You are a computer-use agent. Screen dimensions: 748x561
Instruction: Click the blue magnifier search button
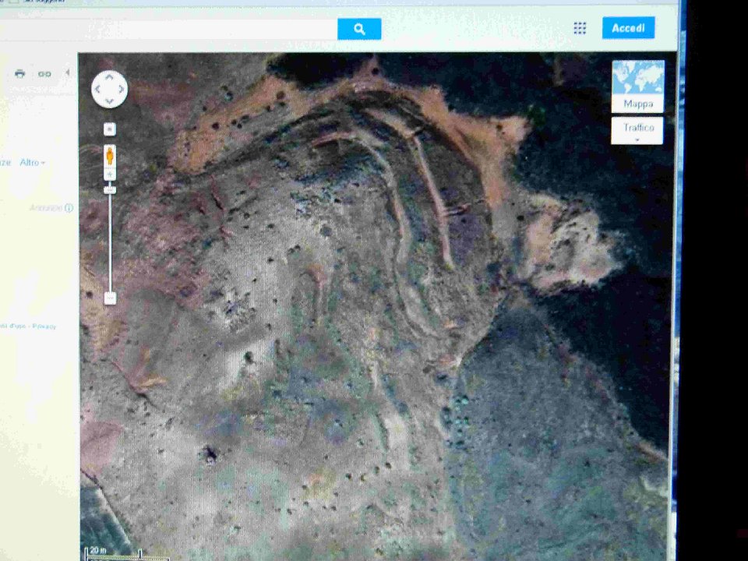coord(359,29)
